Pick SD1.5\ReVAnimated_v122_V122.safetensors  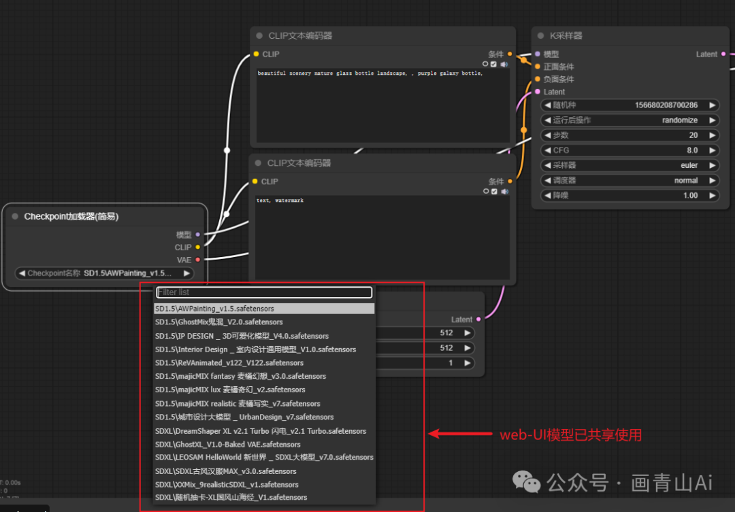[x=264, y=363]
